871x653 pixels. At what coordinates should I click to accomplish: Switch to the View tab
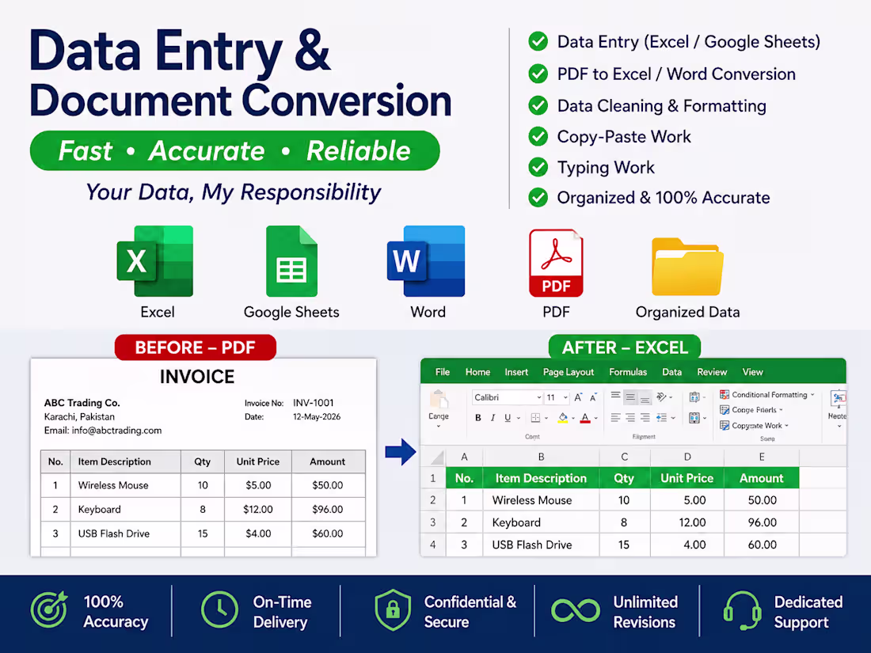pyautogui.click(x=753, y=372)
